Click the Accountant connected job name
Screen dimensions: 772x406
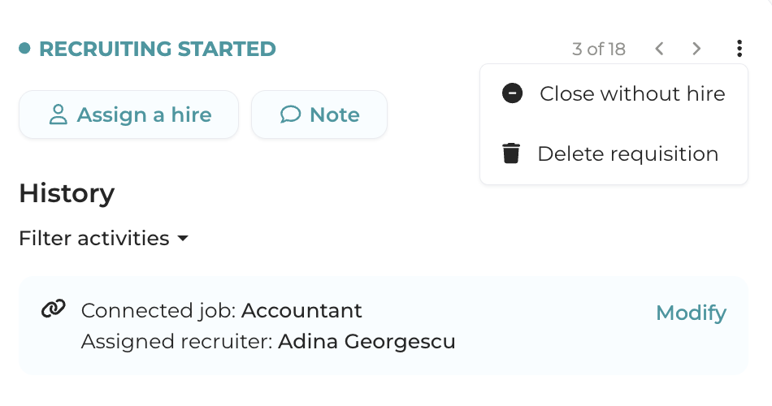(301, 310)
